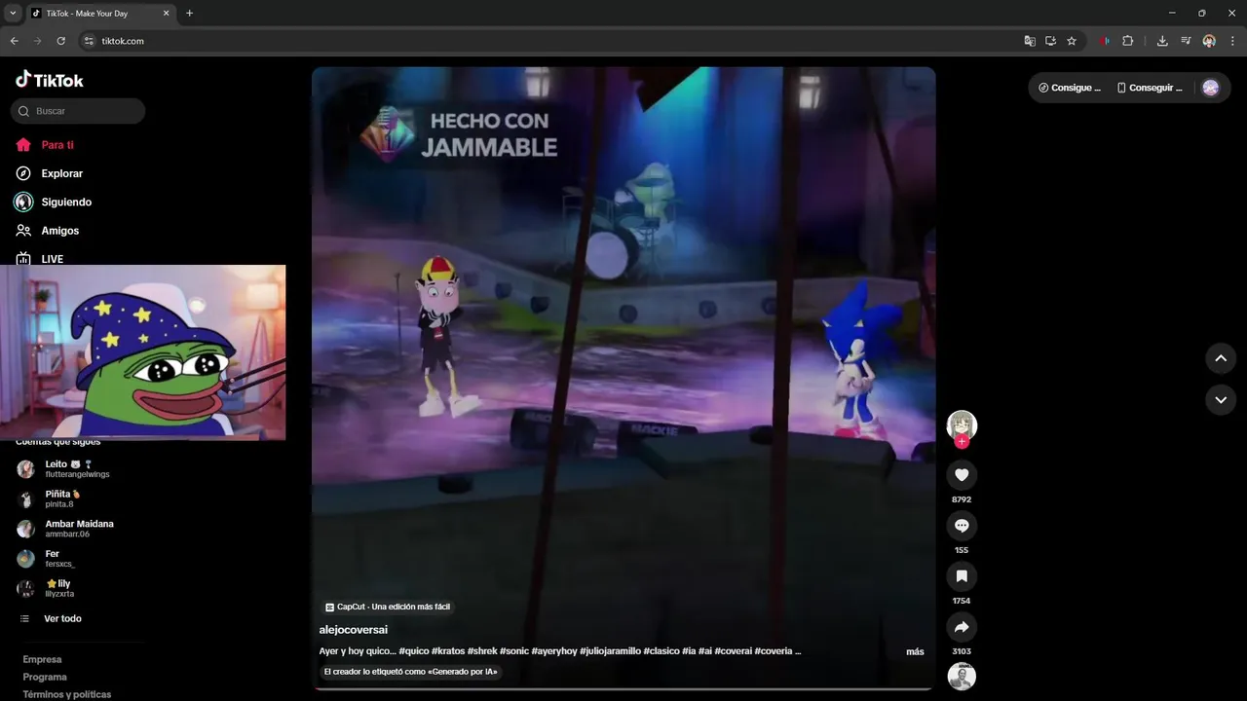Open Chrome profile avatar
This screenshot has height=701, width=1247.
1209,41
